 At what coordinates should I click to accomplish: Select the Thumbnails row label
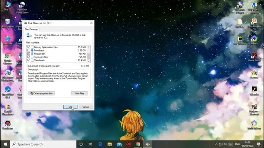point(39,60)
